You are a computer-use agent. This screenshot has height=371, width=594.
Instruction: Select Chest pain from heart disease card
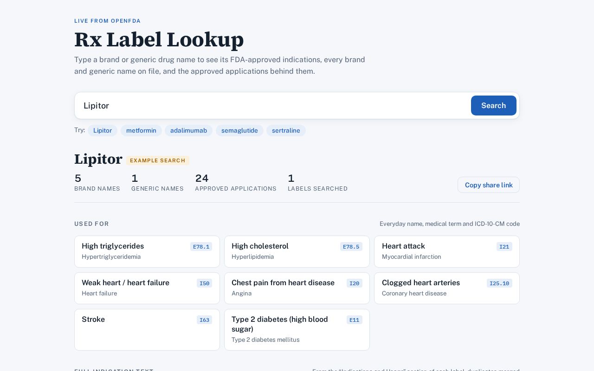tap(297, 288)
